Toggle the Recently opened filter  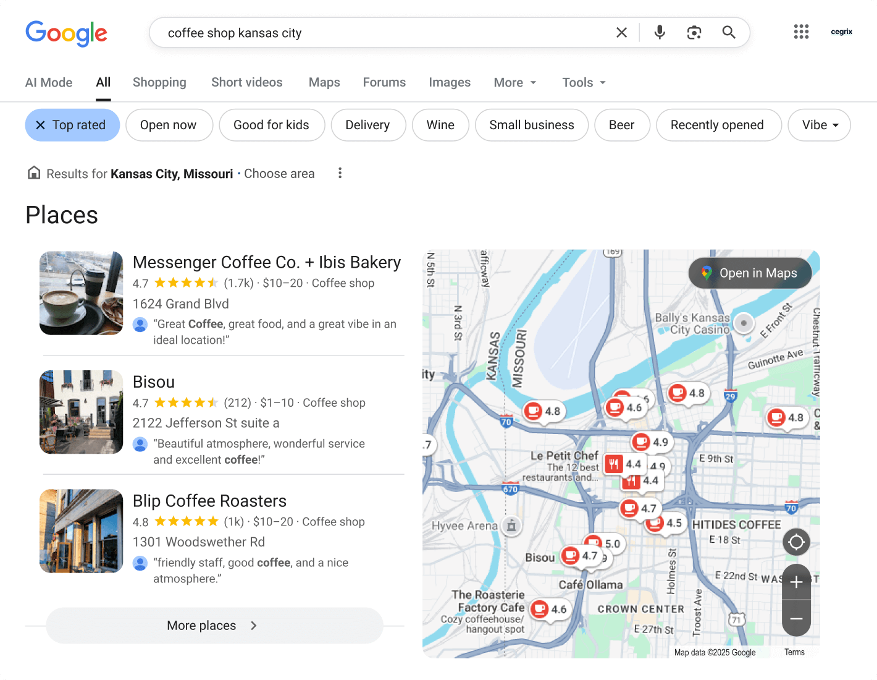click(718, 125)
